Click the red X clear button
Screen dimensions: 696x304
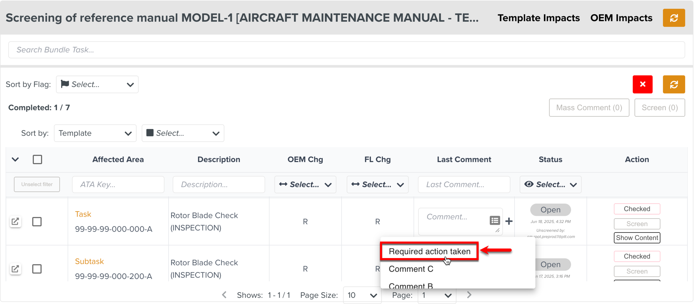642,84
